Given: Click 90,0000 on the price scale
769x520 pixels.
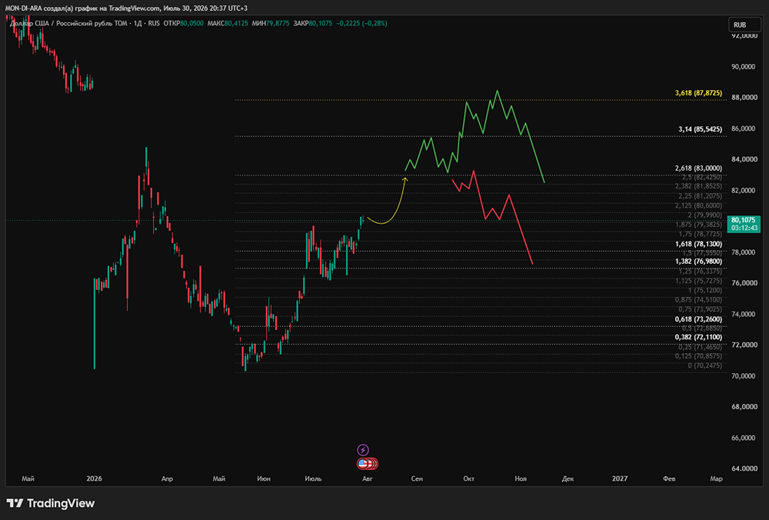Looking at the screenshot, I should click(x=744, y=67).
